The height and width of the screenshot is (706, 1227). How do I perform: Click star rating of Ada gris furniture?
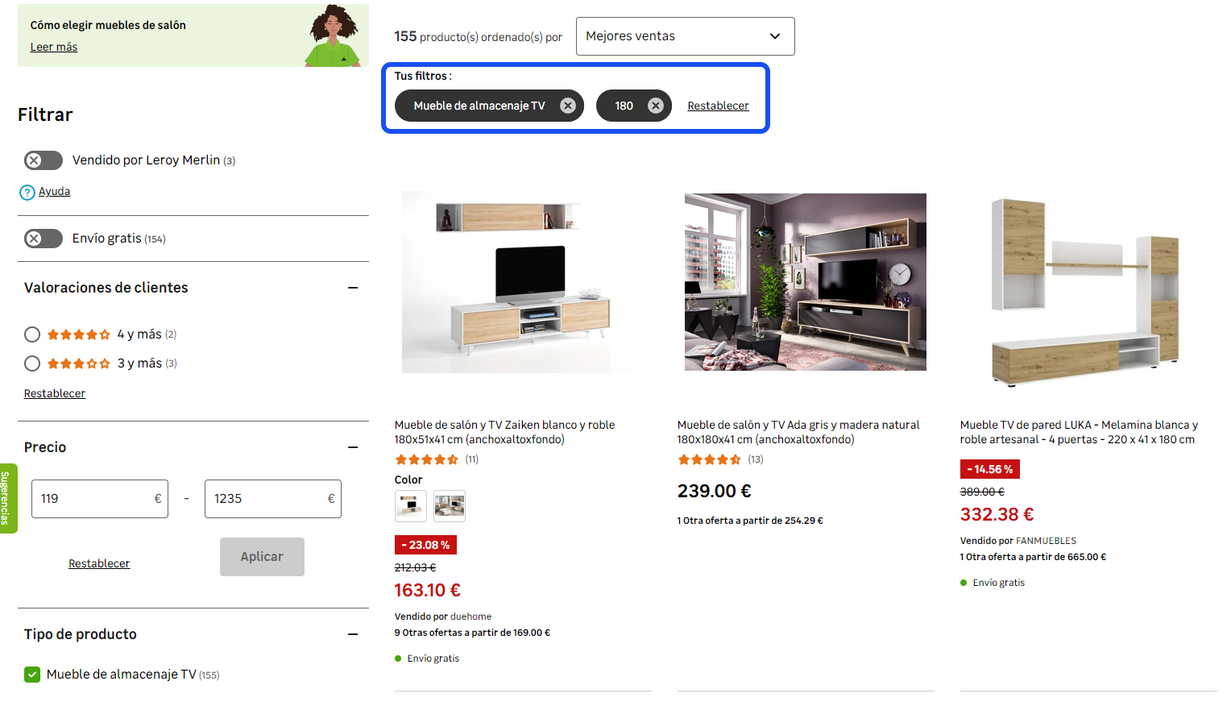[709, 459]
